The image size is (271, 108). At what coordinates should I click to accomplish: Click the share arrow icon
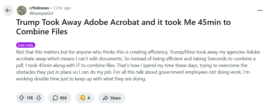point(105,98)
